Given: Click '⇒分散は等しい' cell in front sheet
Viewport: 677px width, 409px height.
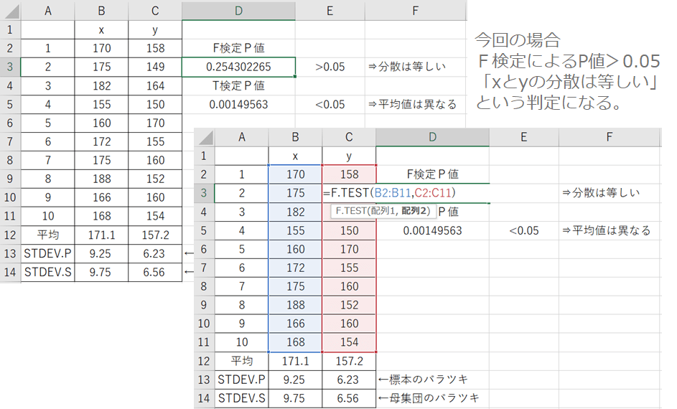Looking at the screenshot, I should [610, 193].
